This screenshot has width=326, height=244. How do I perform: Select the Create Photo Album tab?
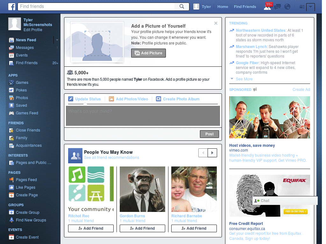coord(178,99)
